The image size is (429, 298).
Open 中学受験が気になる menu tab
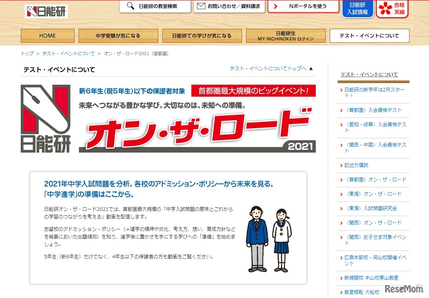pyautogui.click(x=118, y=36)
